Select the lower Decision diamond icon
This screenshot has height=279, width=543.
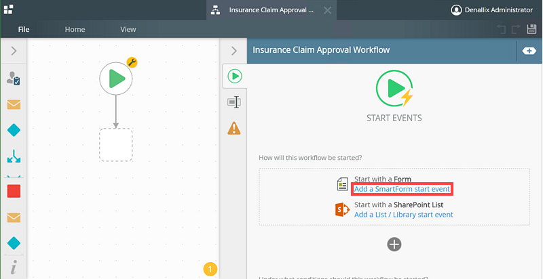pyautogui.click(x=14, y=243)
